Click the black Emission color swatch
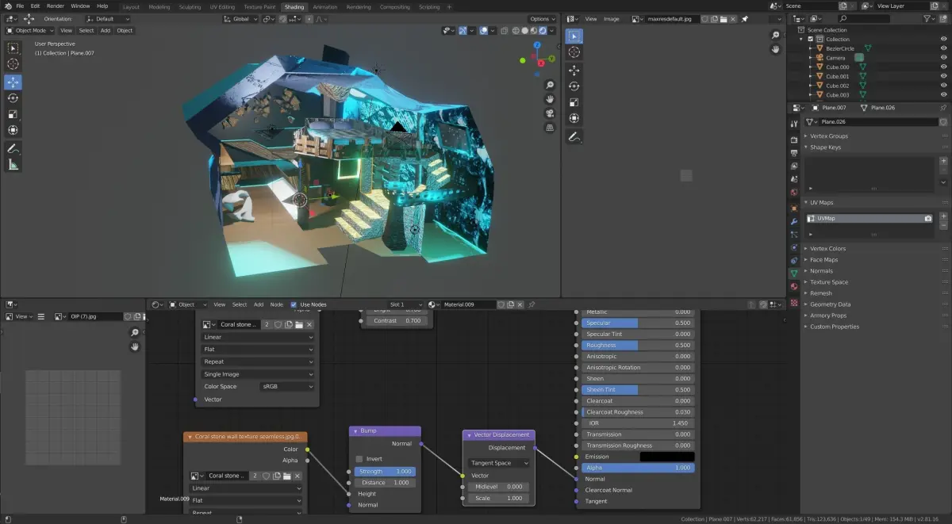 [667, 457]
